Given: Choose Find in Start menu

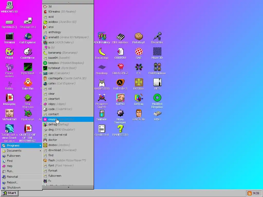Looking at the screenshot, I should [22, 161].
